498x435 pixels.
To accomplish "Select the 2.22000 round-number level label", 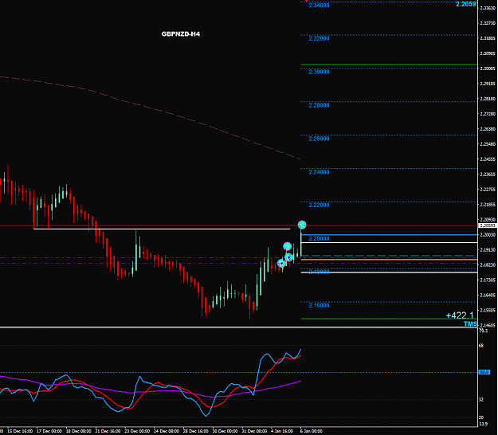I will pyautogui.click(x=319, y=205).
